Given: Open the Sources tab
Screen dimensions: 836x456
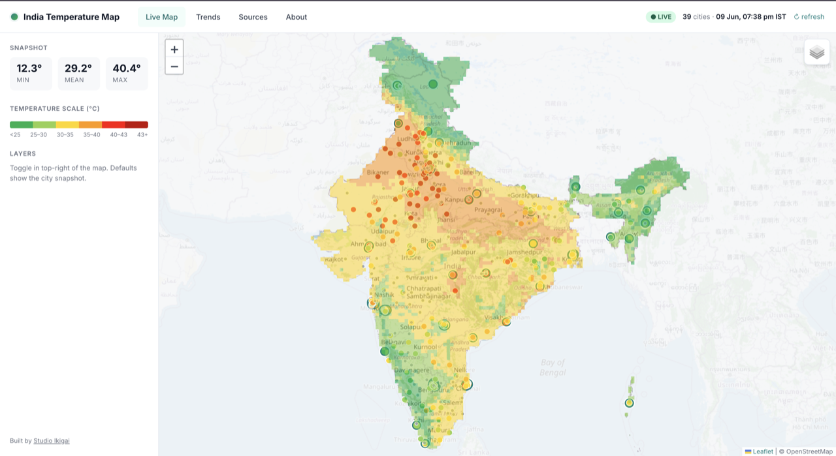Looking at the screenshot, I should click(253, 17).
